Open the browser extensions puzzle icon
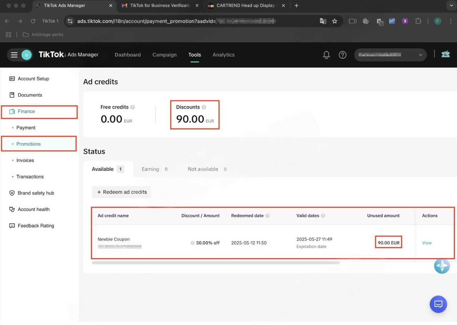 (418, 21)
